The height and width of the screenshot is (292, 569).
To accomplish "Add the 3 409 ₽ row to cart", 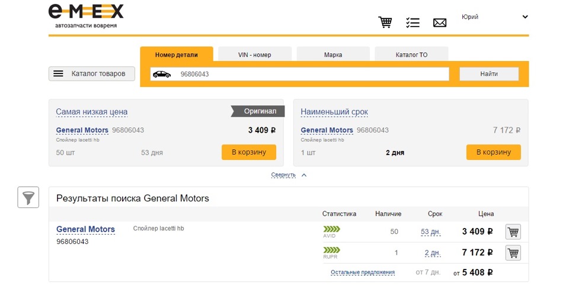I will 513,232.
